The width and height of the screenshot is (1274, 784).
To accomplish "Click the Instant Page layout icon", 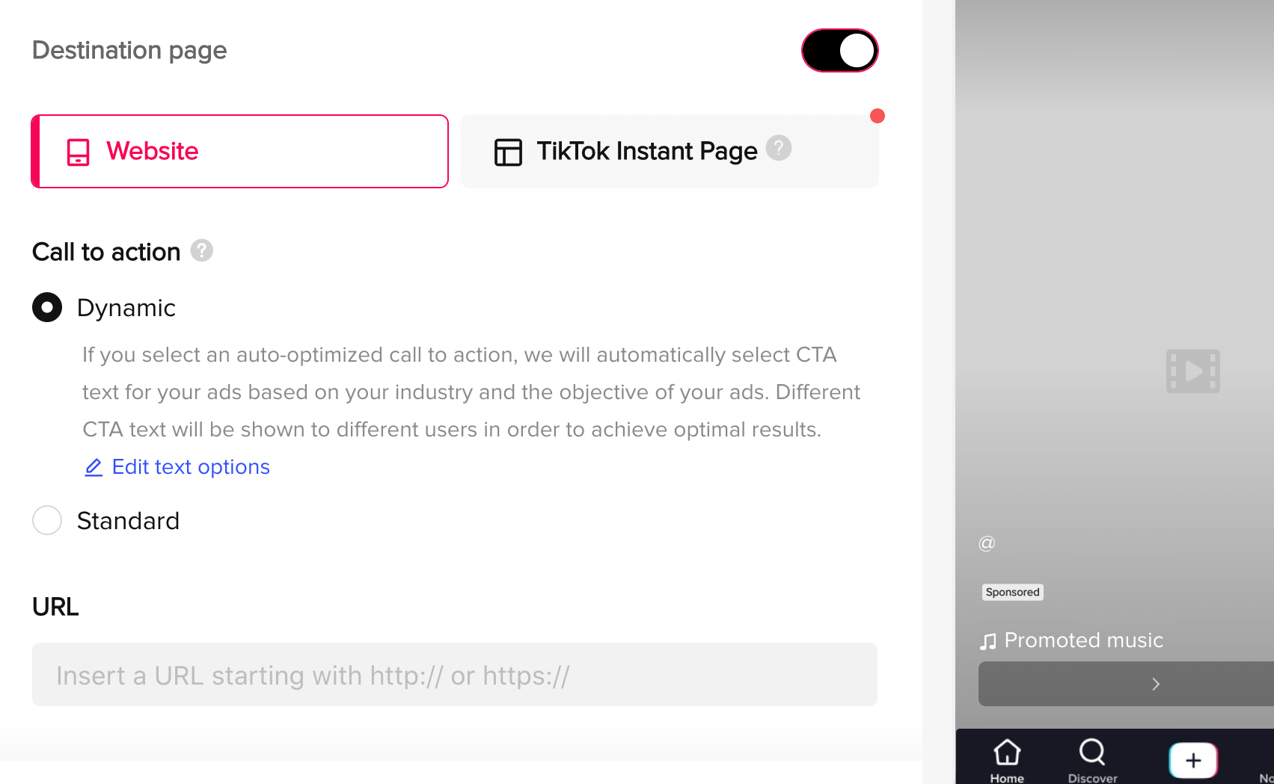I will [x=508, y=152].
